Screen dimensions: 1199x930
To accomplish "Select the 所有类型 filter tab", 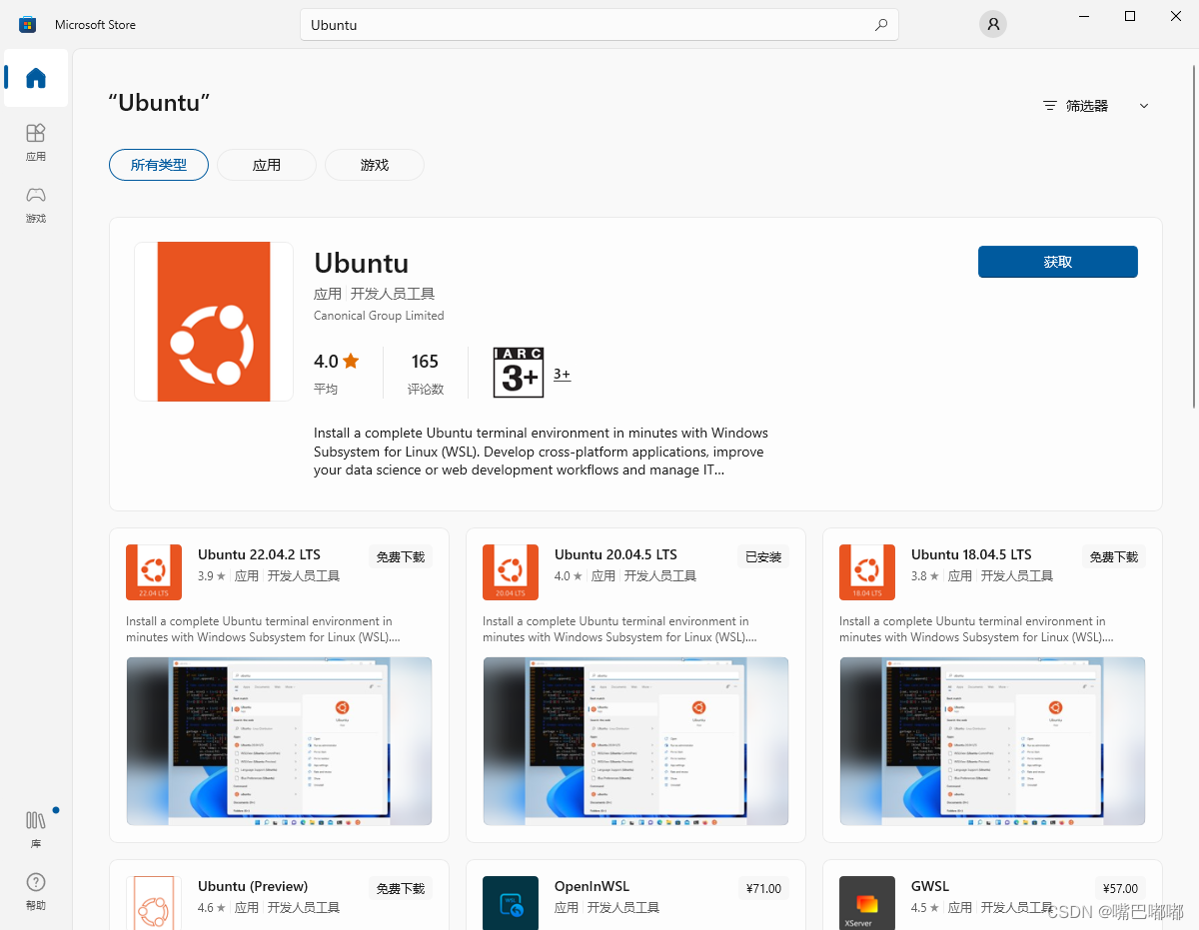I will 159,165.
